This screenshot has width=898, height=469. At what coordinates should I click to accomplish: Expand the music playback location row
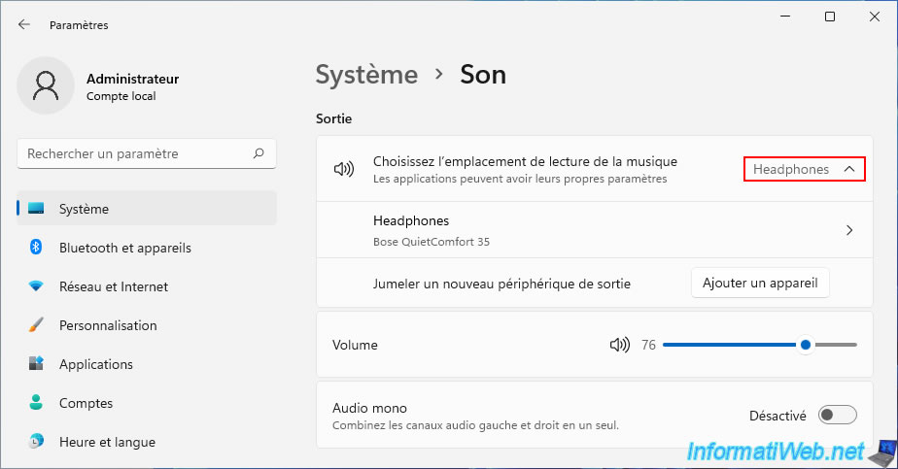point(525,169)
